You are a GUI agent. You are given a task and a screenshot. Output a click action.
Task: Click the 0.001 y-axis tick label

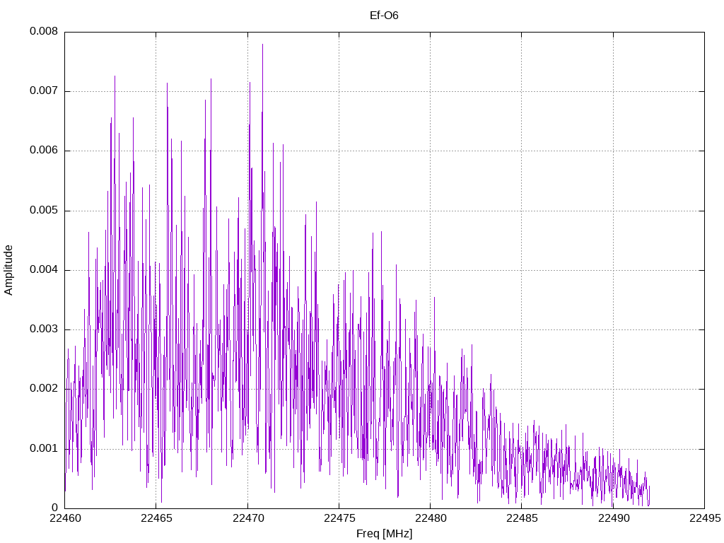(x=44, y=448)
